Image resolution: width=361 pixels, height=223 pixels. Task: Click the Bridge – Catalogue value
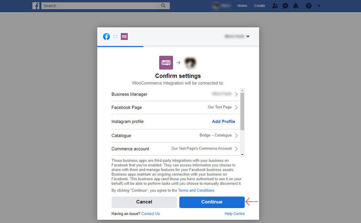[215, 135]
